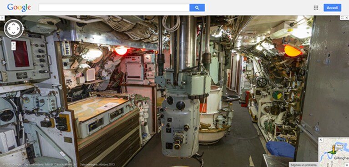Pan the view up with the compass arrow
The image size is (349, 167).
pyautogui.click(x=14, y=24)
